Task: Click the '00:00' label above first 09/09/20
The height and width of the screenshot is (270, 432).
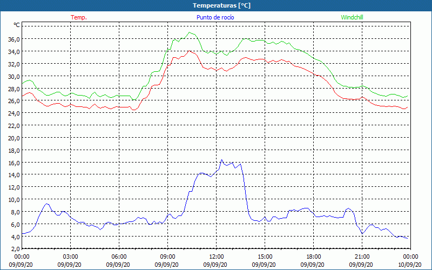Action: click(x=22, y=257)
